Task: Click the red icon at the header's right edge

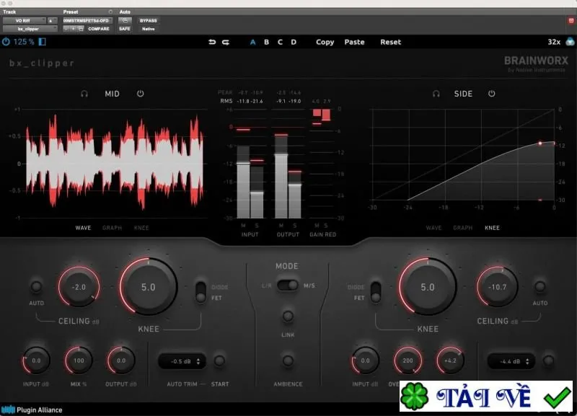Action: [571, 21]
